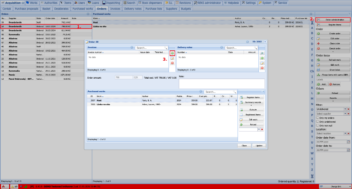
Task: Open the calendar picker for Order date to
Action: (348, 150)
